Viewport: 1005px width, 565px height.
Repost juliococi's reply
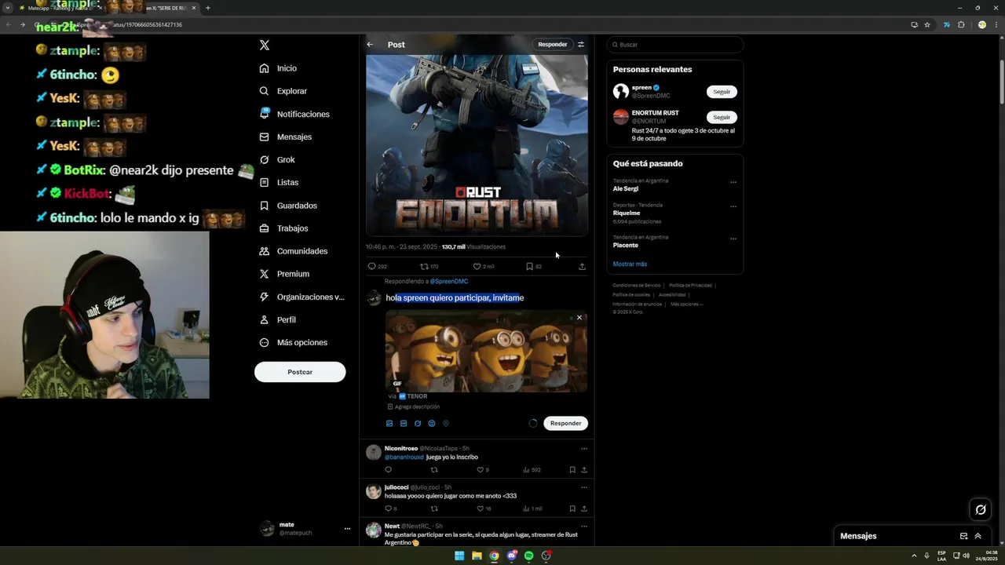(434, 508)
